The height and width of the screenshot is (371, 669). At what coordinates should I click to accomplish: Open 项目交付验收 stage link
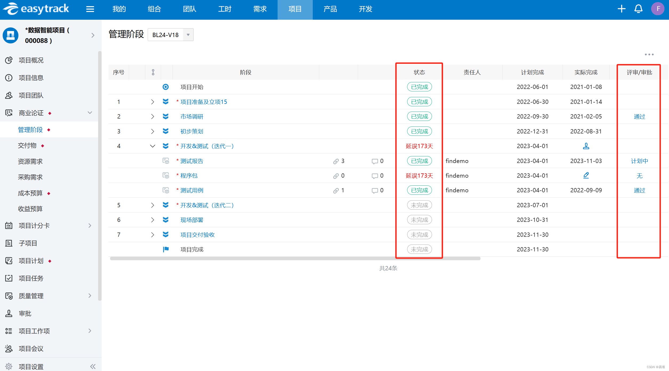tap(198, 235)
